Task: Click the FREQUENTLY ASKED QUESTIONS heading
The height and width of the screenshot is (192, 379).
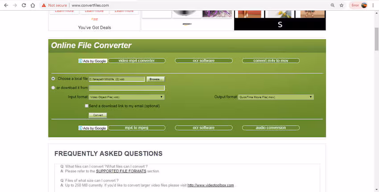Action: 108,154
